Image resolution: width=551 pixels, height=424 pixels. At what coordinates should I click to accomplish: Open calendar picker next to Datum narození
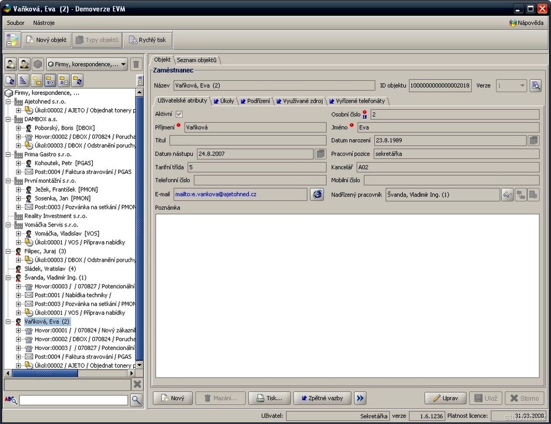coord(533,141)
